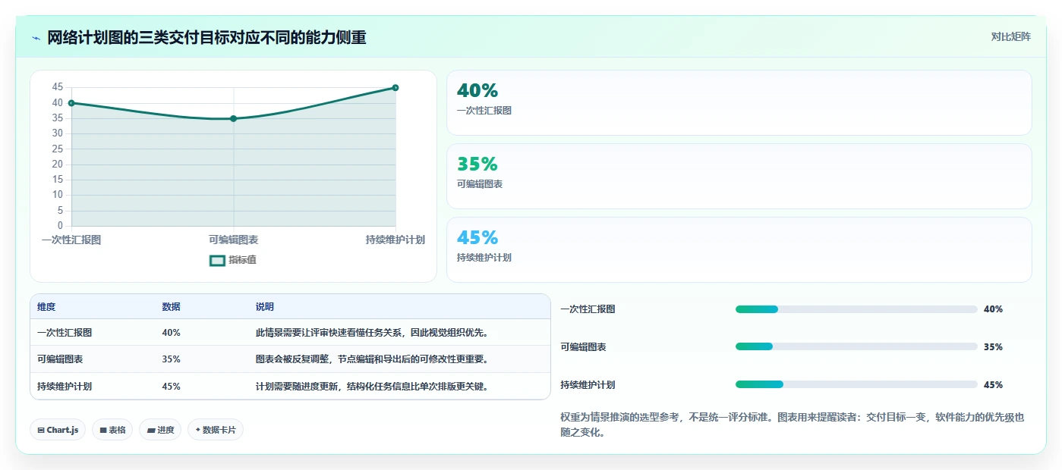Click 40% value beside the progress bar
The width and height of the screenshot is (1062, 470).
tap(993, 309)
